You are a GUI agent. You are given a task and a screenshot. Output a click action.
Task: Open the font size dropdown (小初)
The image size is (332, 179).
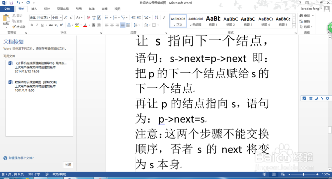[x=61, y=18]
